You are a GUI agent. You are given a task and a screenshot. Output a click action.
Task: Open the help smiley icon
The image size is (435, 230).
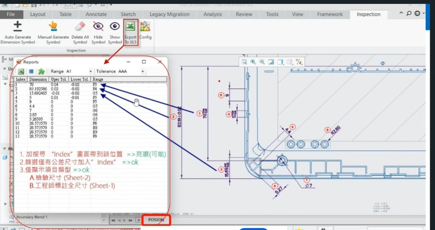417,14
